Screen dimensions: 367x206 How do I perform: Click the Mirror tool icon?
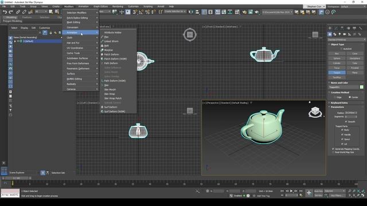[x=191, y=12]
